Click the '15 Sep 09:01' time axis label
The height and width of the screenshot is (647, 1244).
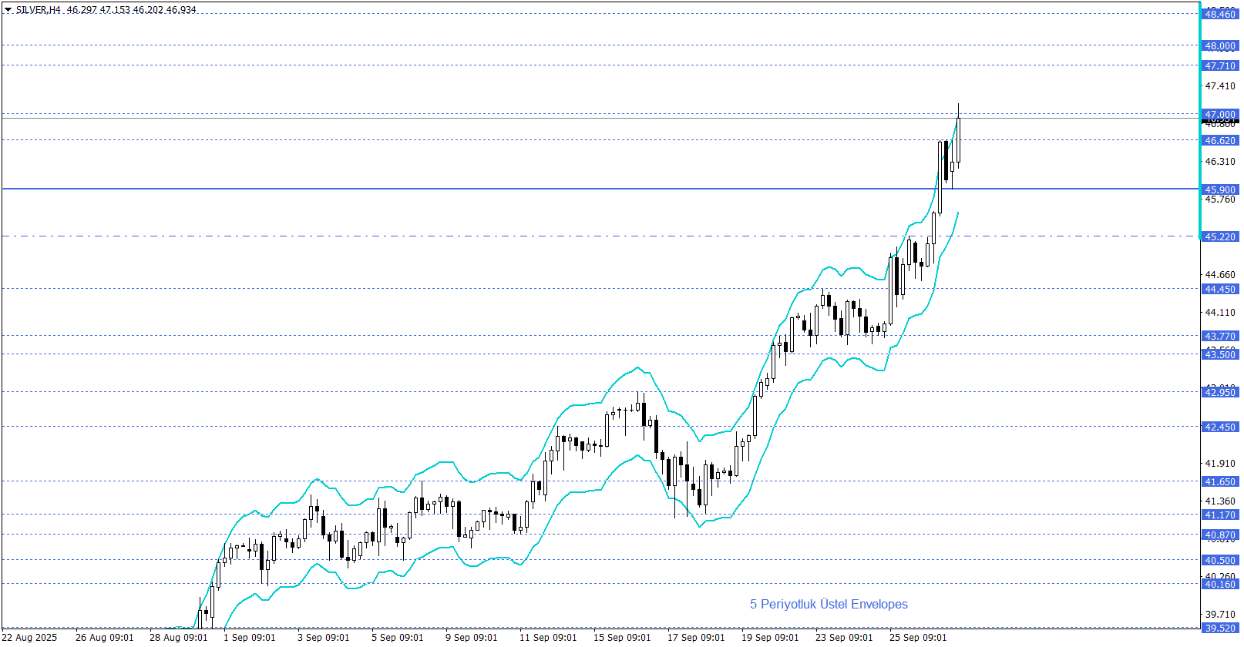pos(622,638)
